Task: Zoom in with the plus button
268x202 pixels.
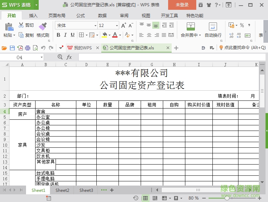Action: coord(260,198)
